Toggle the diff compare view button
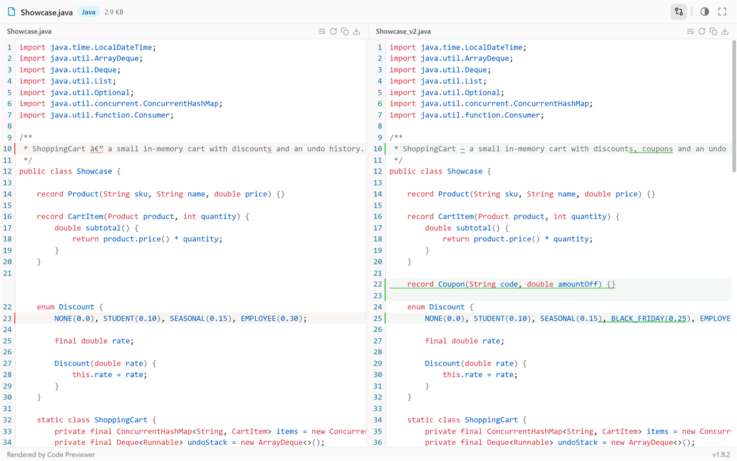The height and width of the screenshot is (461, 737). click(x=679, y=12)
